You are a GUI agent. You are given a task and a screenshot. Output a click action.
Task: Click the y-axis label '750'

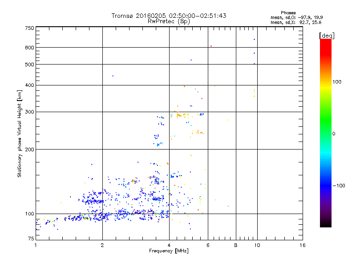pos(29,28)
